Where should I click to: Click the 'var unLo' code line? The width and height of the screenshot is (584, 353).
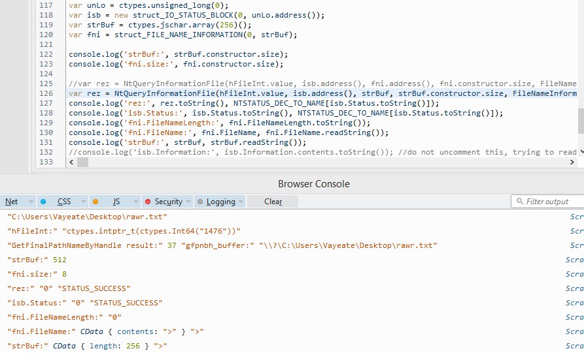coord(148,5)
